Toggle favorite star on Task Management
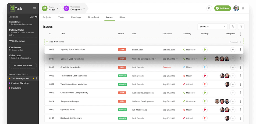256x124 pixels. (x=34, y=78)
